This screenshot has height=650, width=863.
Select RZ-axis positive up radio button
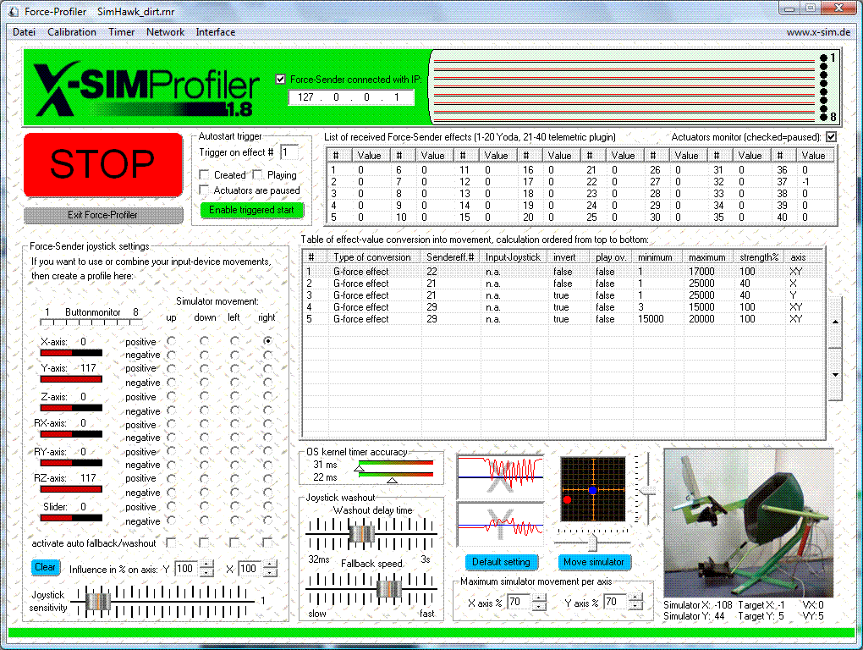171,478
